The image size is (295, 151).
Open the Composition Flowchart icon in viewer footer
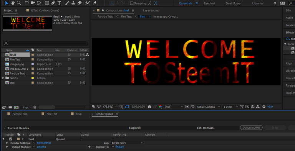[258, 107]
